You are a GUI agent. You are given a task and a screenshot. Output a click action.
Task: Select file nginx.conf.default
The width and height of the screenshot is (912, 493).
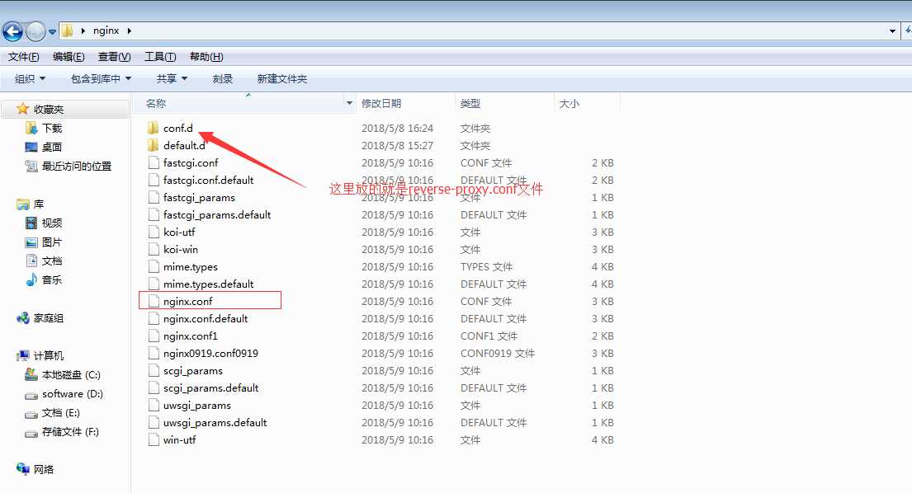pos(206,319)
